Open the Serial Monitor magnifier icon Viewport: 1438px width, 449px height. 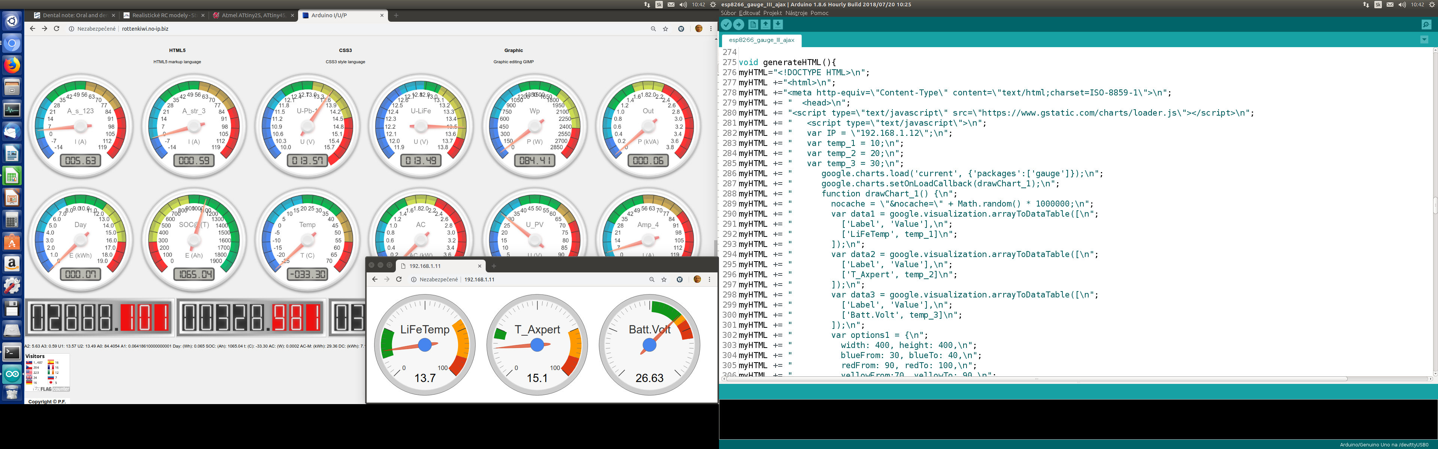pyautogui.click(x=1426, y=25)
